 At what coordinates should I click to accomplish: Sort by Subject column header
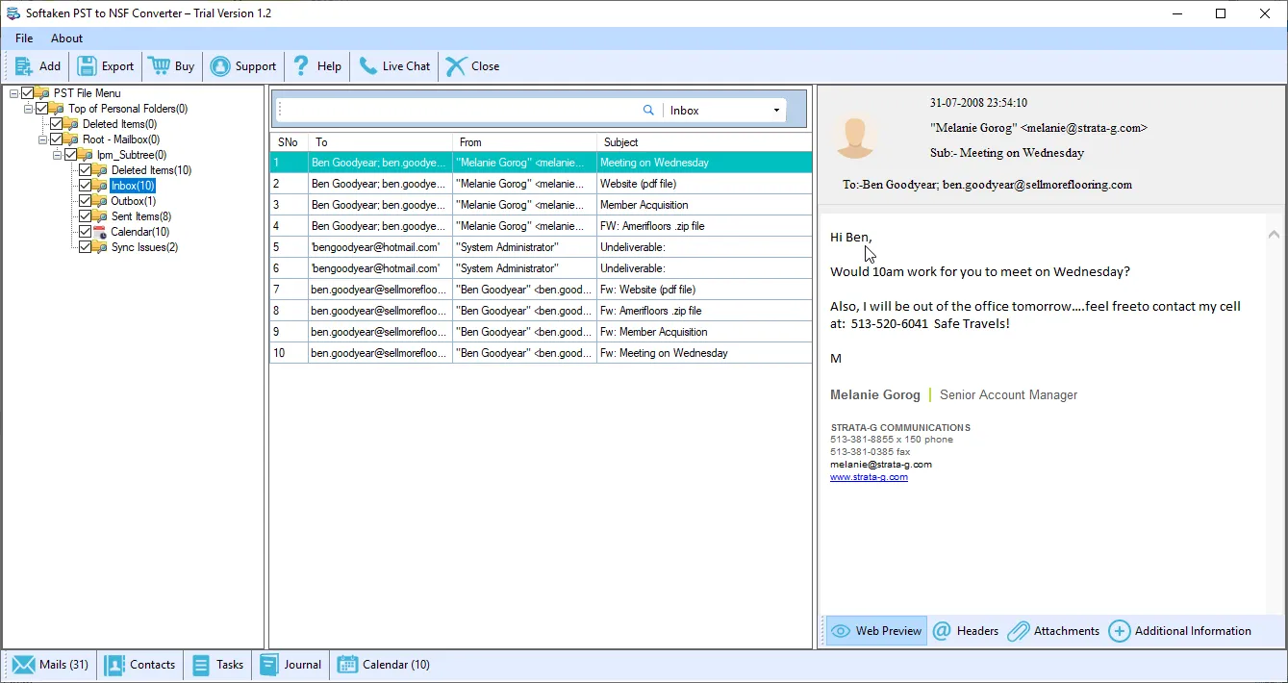click(x=704, y=142)
